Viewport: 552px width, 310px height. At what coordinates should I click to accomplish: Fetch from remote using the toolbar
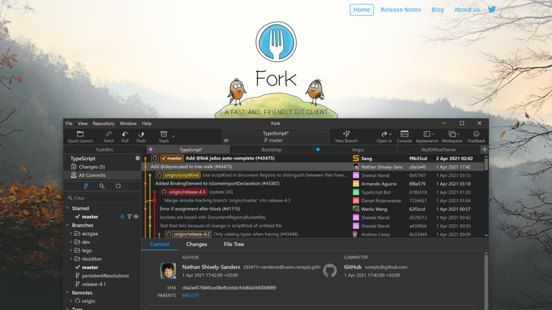tap(109, 137)
